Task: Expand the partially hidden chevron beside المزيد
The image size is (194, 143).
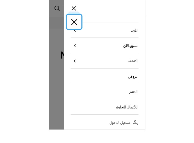Action: [x=75, y=30]
